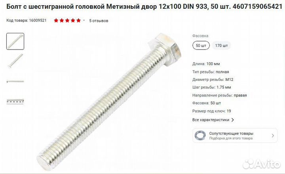Click the product title heading
The height and width of the screenshot is (174, 285).
(x=144, y=7)
